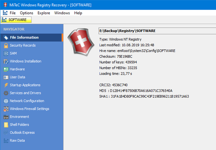216x150 pixels.
Task: Open the Options menu
Action: pyautogui.click(x=27, y=13)
